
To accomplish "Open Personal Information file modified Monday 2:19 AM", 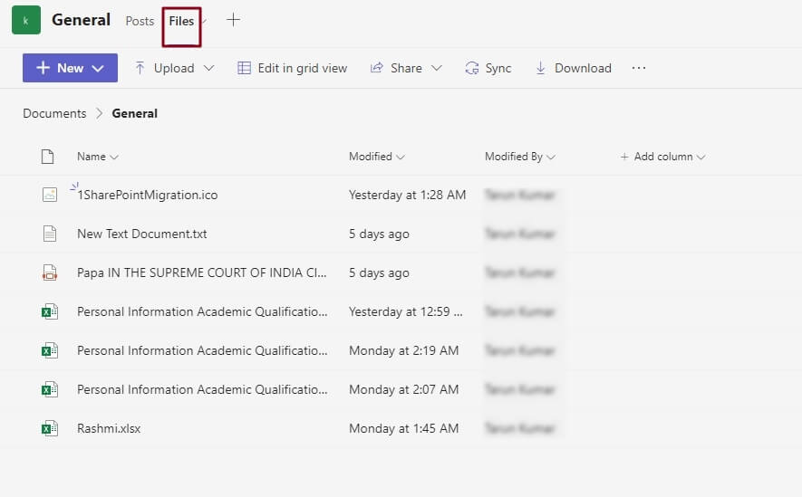I will click(202, 350).
